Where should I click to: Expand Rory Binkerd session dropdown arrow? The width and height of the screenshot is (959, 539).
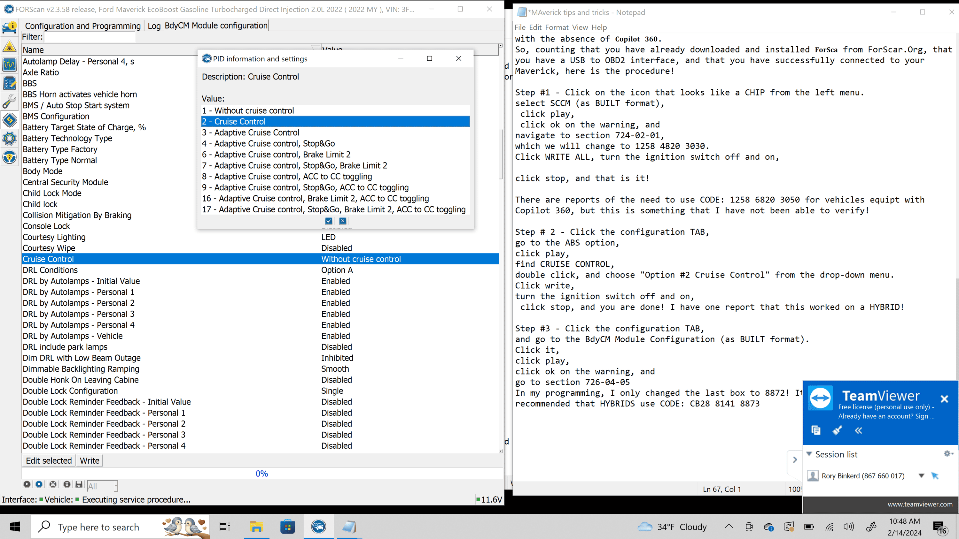coord(921,475)
